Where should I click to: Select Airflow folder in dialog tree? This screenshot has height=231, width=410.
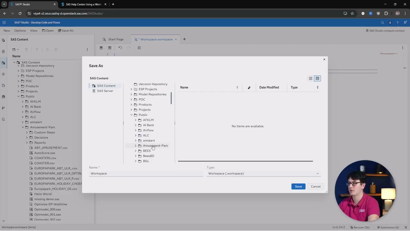pyautogui.click(x=148, y=130)
